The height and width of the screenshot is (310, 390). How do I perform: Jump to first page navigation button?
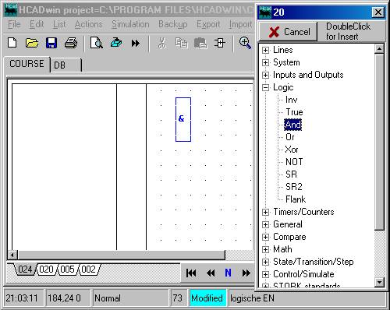pyautogui.click(x=191, y=273)
